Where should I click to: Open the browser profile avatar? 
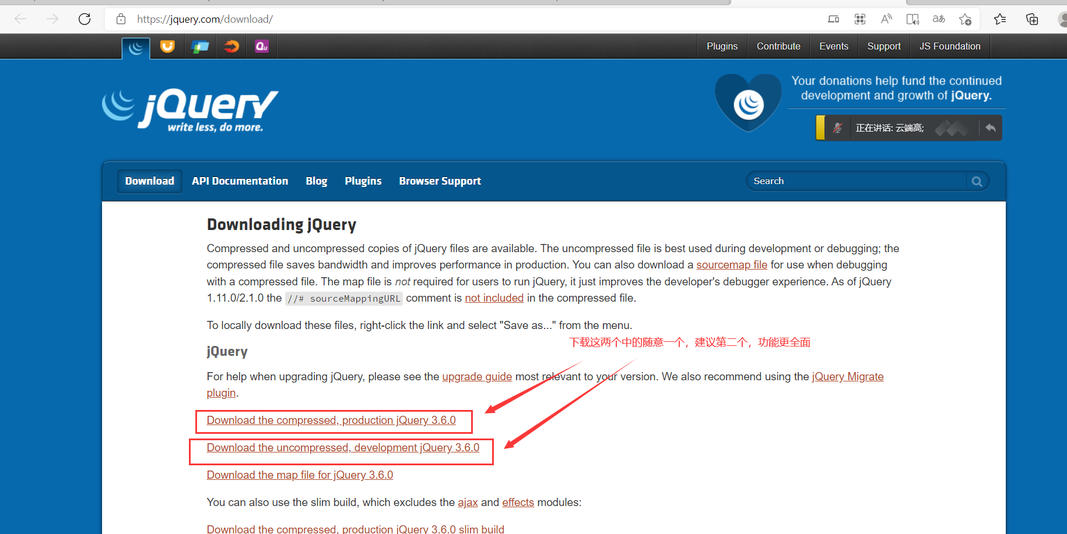1062,19
